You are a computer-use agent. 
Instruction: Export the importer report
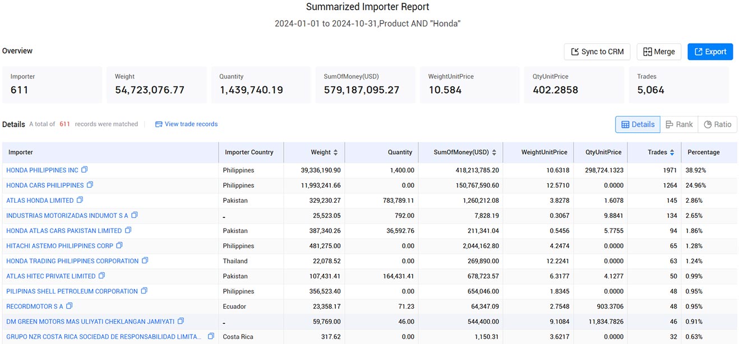click(x=710, y=52)
